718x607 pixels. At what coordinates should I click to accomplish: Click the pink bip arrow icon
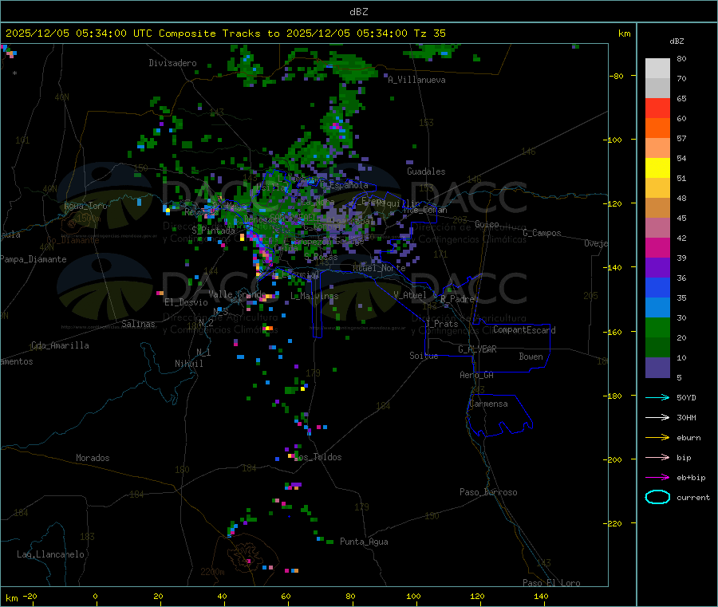[657, 457]
